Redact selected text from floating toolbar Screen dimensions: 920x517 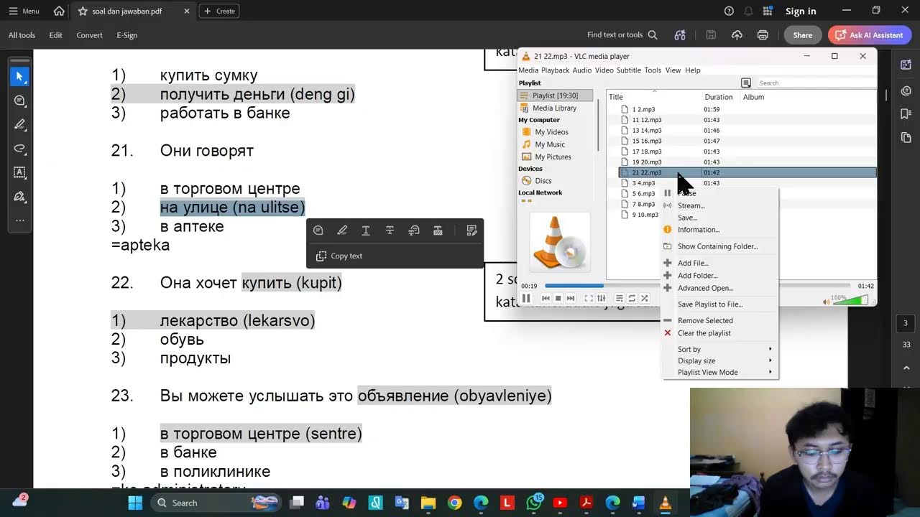[438, 230]
